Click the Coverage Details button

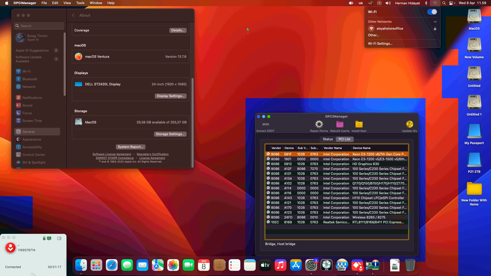point(178,30)
